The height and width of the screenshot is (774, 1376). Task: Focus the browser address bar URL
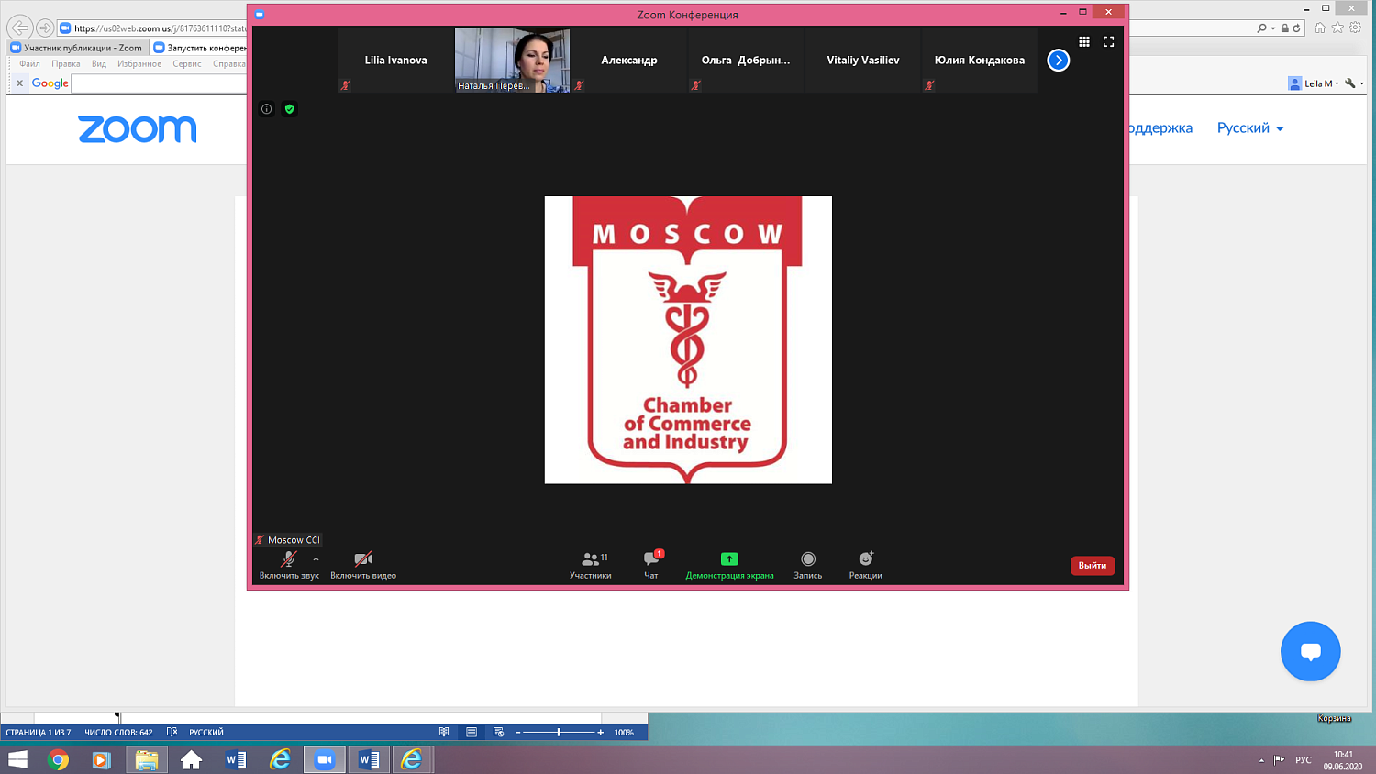159,28
